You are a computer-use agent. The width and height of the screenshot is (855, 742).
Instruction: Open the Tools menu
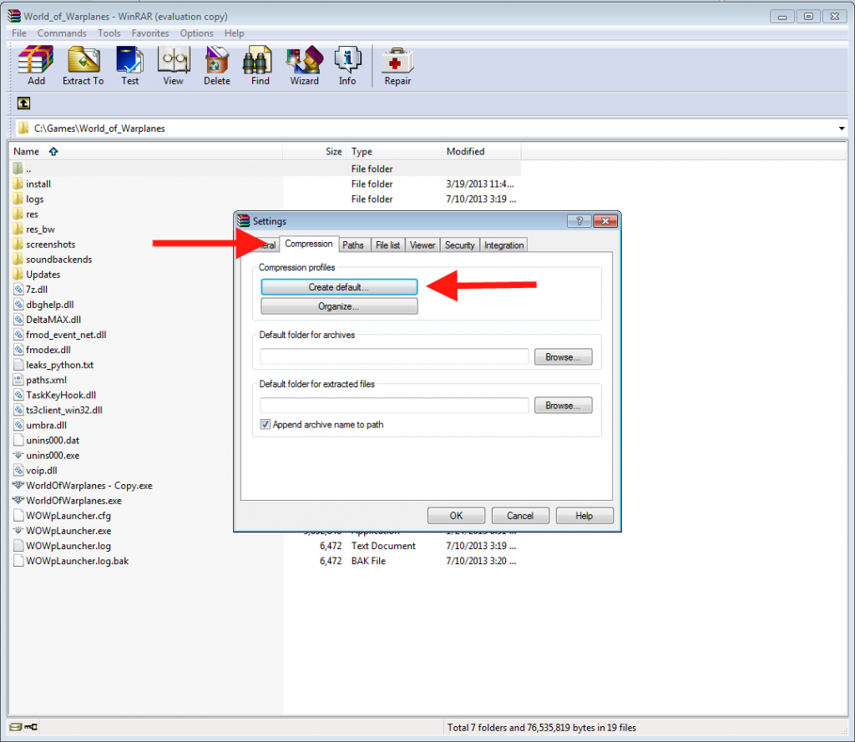pyautogui.click(x=109, y=33)
